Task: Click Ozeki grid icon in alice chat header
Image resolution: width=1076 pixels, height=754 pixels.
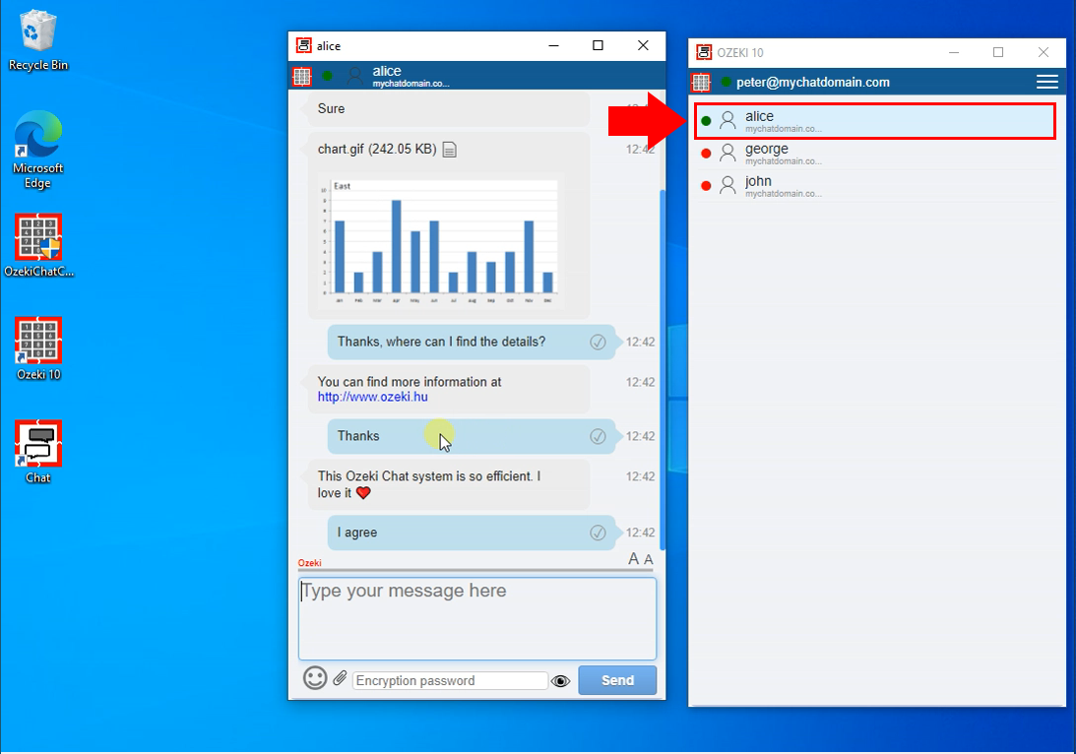Action: (x=302, y=76)
